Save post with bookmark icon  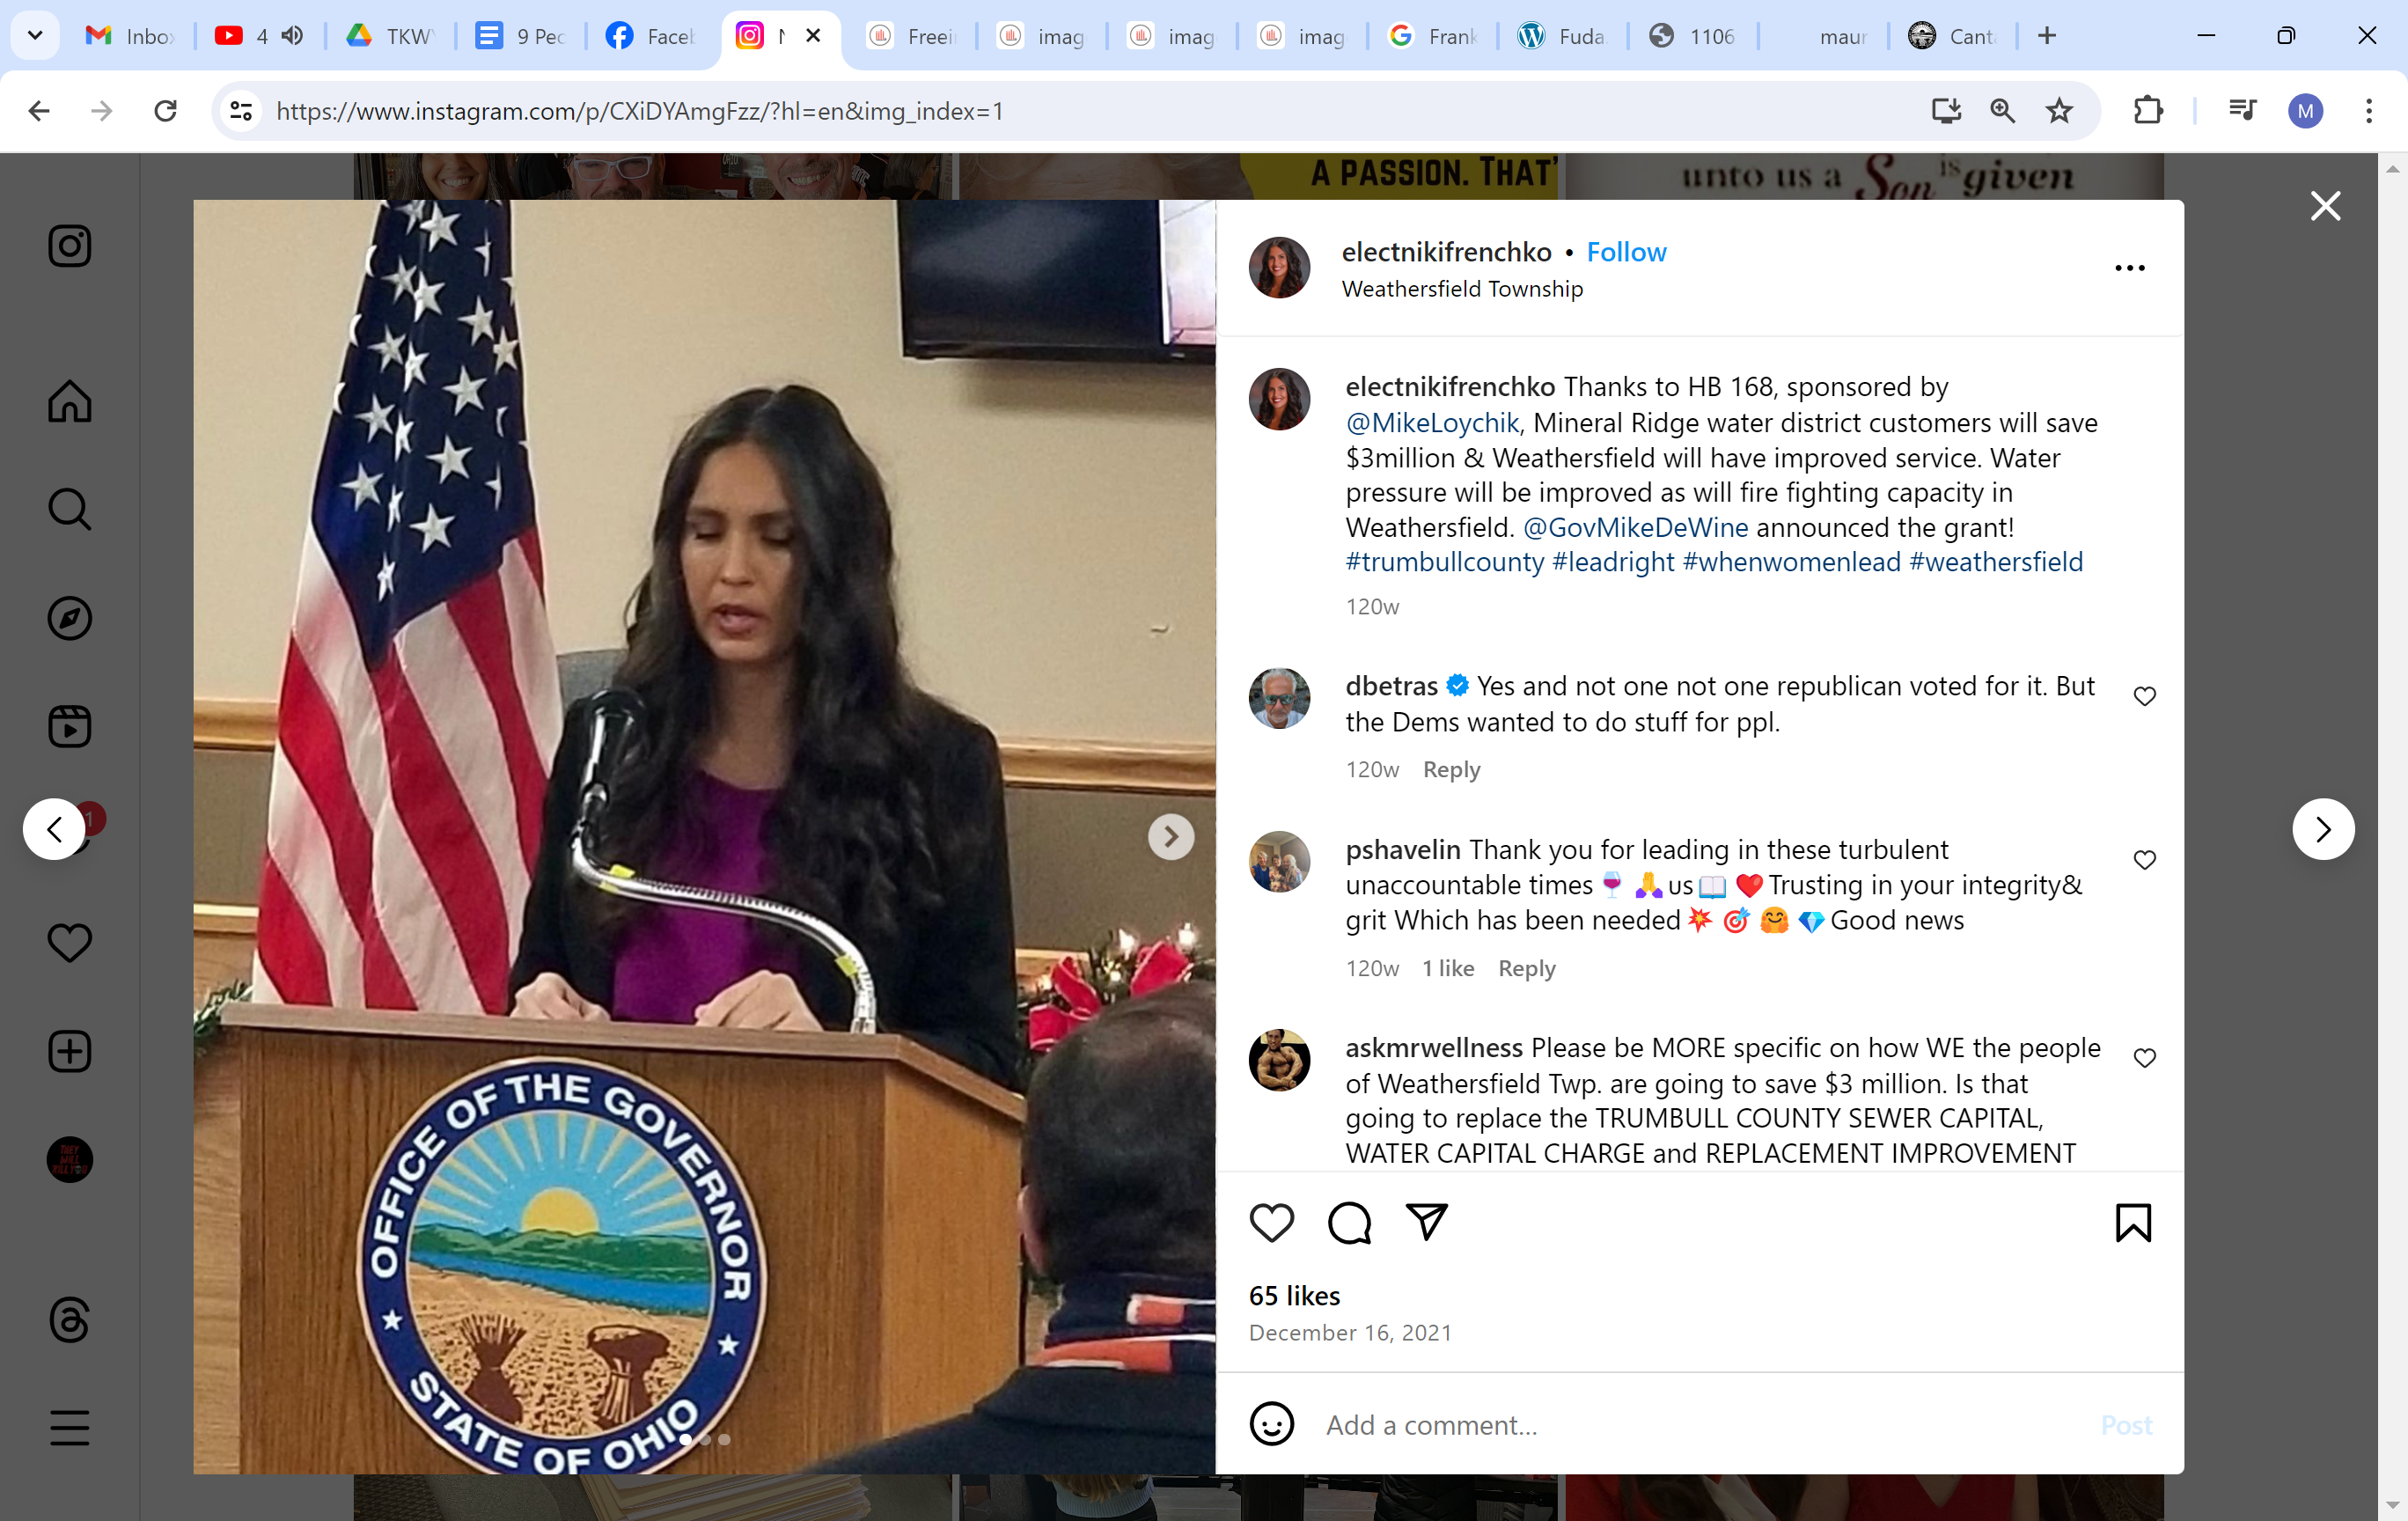2133,1222
